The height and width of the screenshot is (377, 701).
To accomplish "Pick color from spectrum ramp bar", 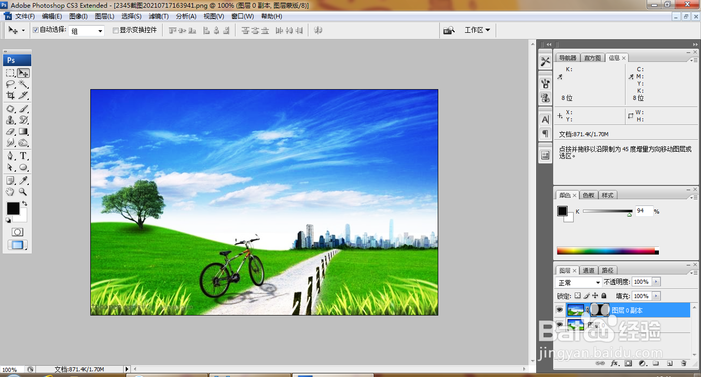I will click(608, 250).
